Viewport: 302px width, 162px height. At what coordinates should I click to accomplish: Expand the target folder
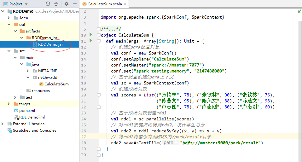[9, 104]
